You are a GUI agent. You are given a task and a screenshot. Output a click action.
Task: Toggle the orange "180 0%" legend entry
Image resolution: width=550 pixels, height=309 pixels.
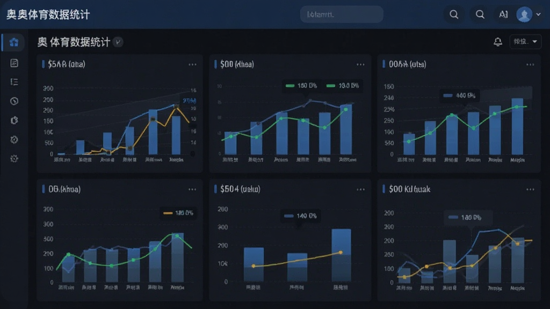pyautogui.click(x=178, y=212)
